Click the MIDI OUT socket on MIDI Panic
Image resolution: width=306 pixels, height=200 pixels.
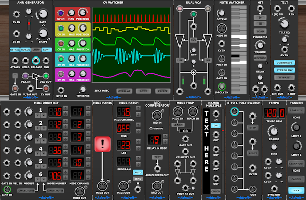point(103,186)
